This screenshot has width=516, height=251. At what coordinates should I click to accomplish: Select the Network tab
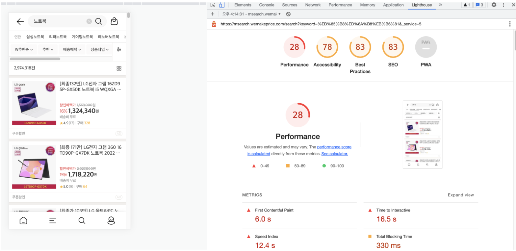click(313, 5)
